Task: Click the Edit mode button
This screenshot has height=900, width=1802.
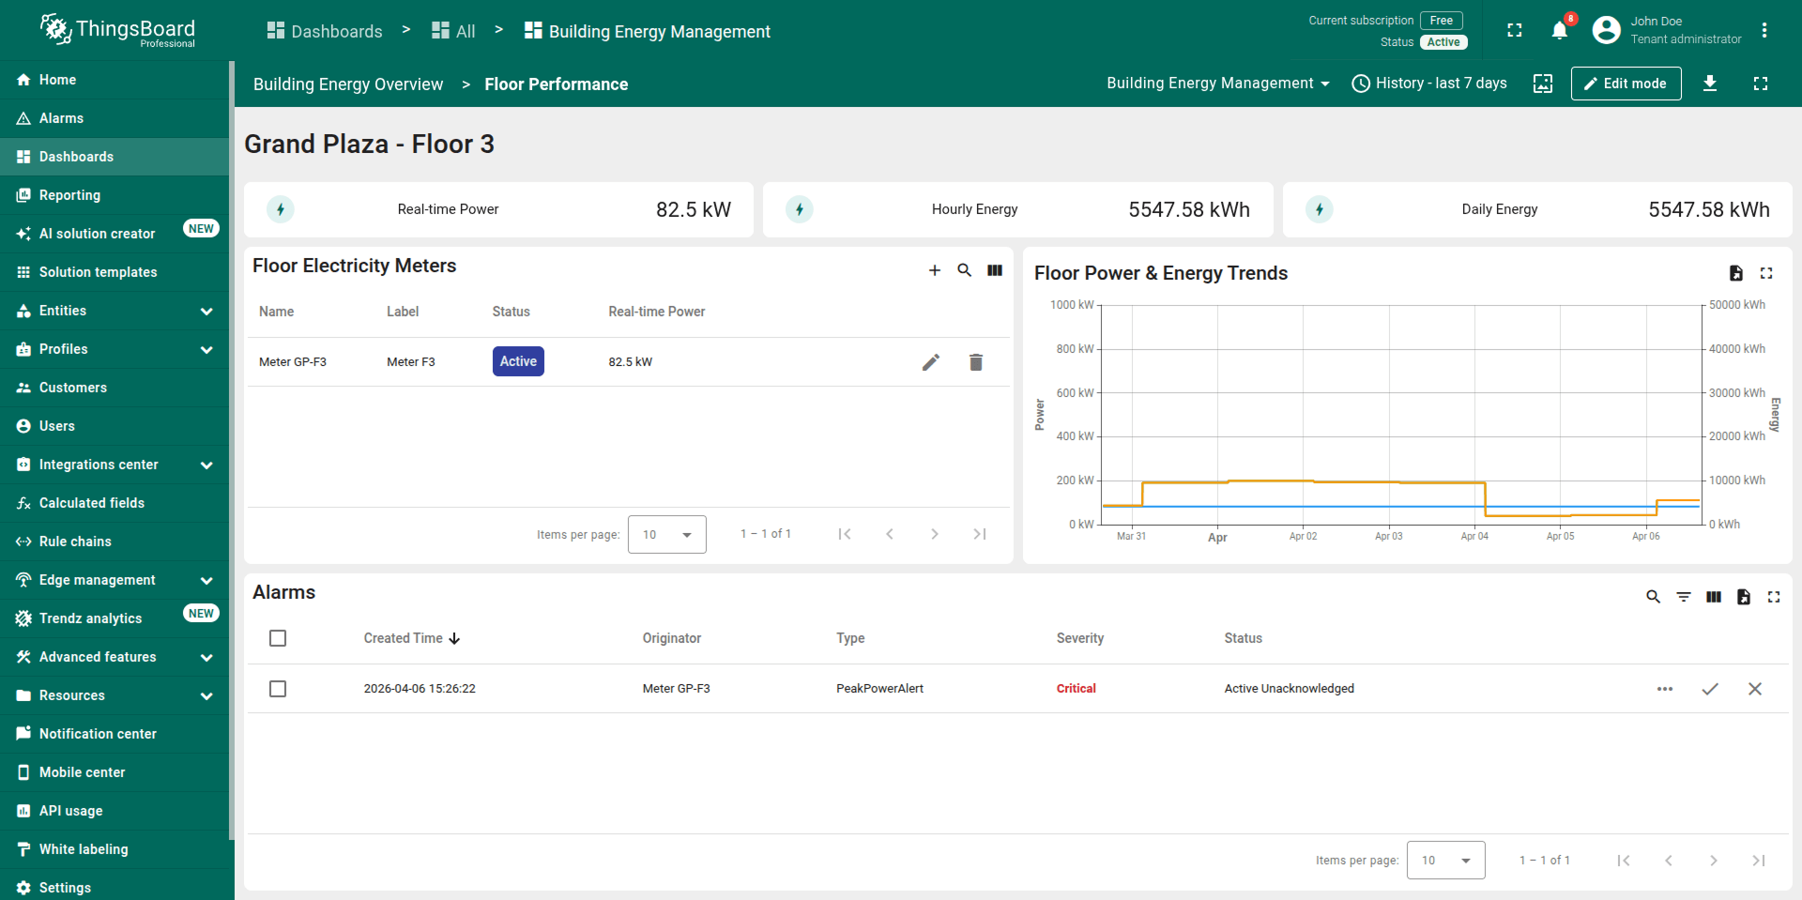Action: coord(1625,84)
